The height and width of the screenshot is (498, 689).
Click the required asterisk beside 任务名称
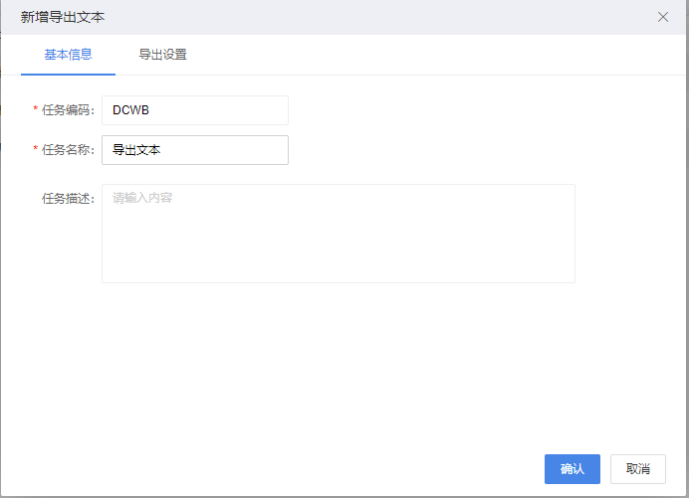point(36,150)
